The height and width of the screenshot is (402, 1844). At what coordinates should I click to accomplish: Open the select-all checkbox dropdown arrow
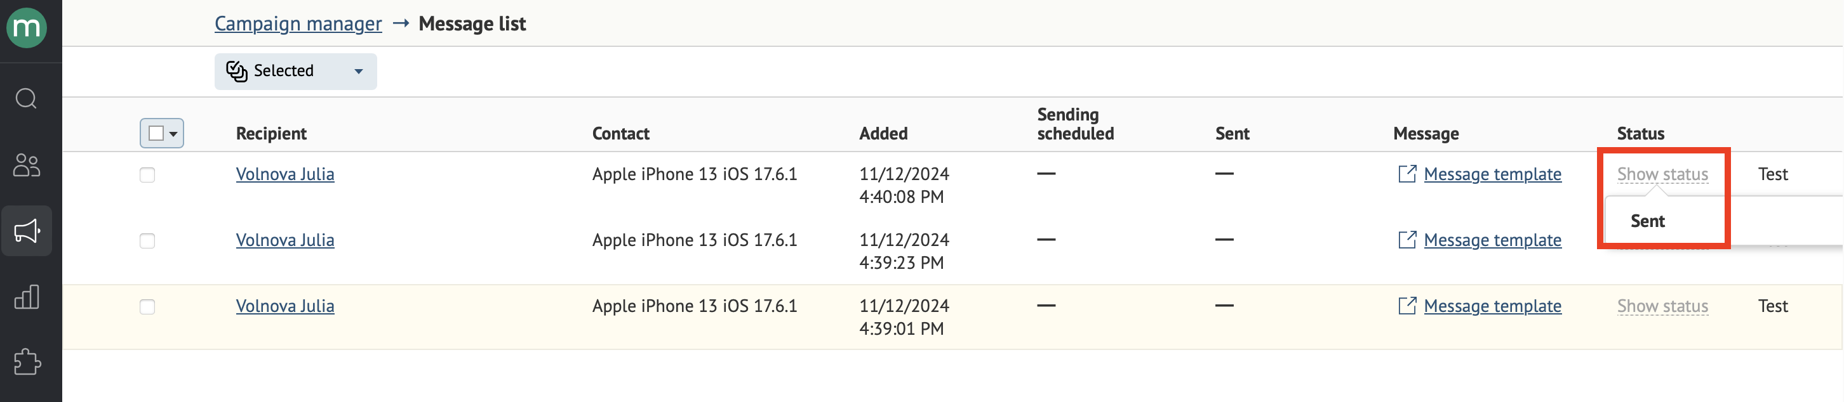pyautogui.click(x=173, y=134)
